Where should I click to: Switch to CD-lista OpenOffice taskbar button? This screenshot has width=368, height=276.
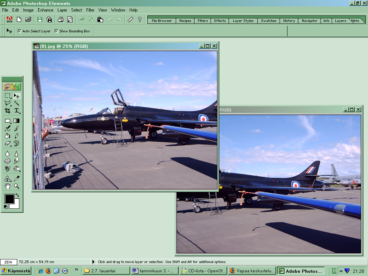(203, 271)
